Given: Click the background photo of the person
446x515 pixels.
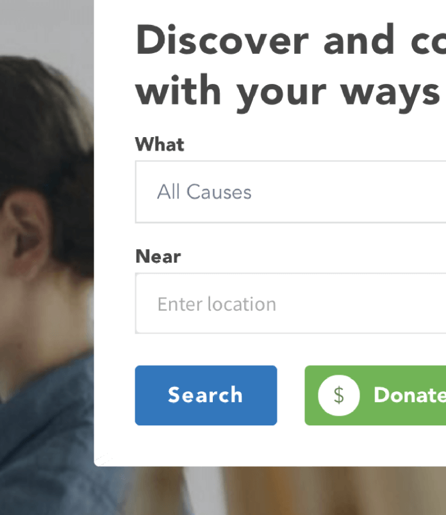Looking at the screenshot, I should point(47,257).
